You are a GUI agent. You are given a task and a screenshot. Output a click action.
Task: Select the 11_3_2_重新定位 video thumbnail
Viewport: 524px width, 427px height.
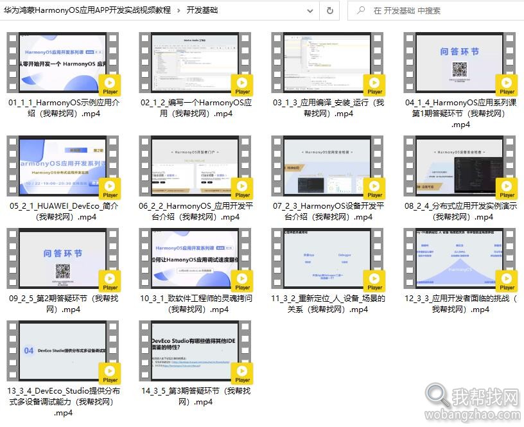click(327, 259)
